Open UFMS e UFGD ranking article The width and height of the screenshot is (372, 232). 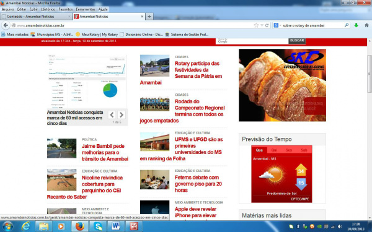click(182, 149)
